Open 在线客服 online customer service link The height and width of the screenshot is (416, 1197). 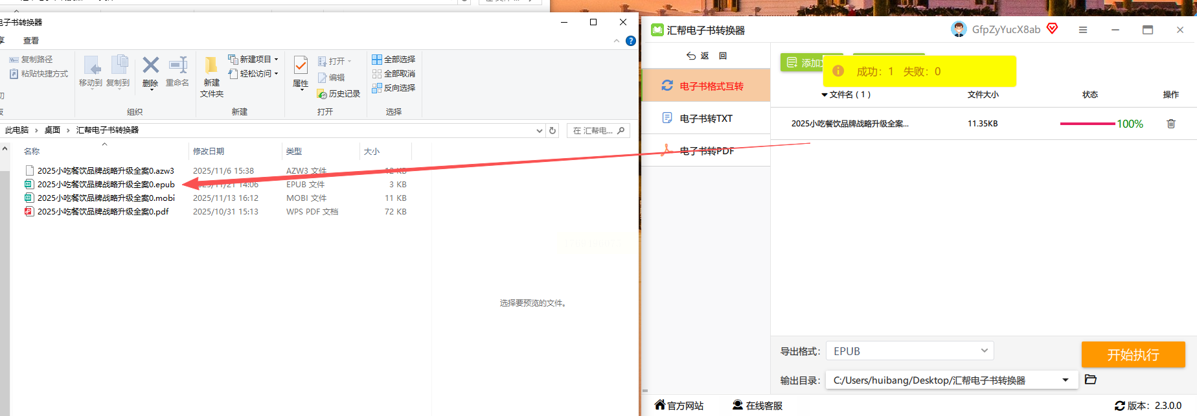point(757,406)
